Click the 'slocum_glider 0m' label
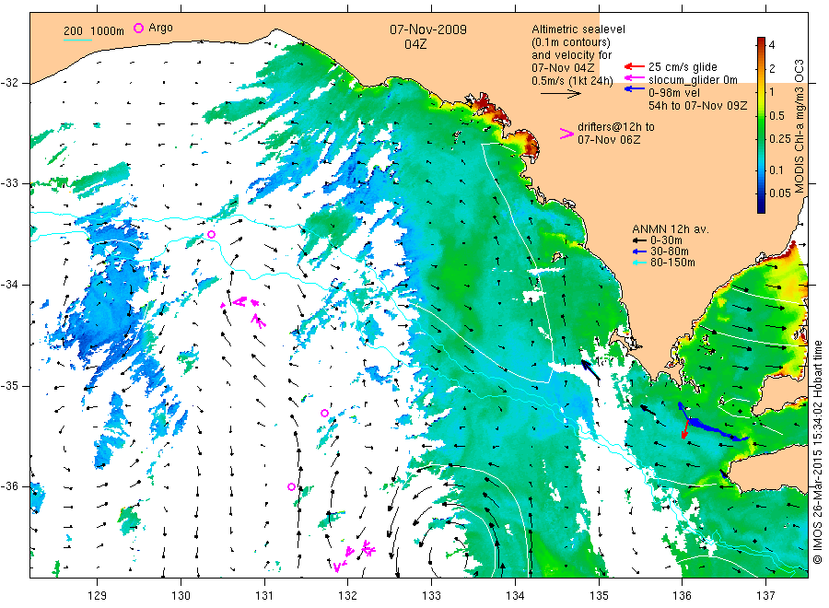 pyautogui.click(x=693, y=80)
